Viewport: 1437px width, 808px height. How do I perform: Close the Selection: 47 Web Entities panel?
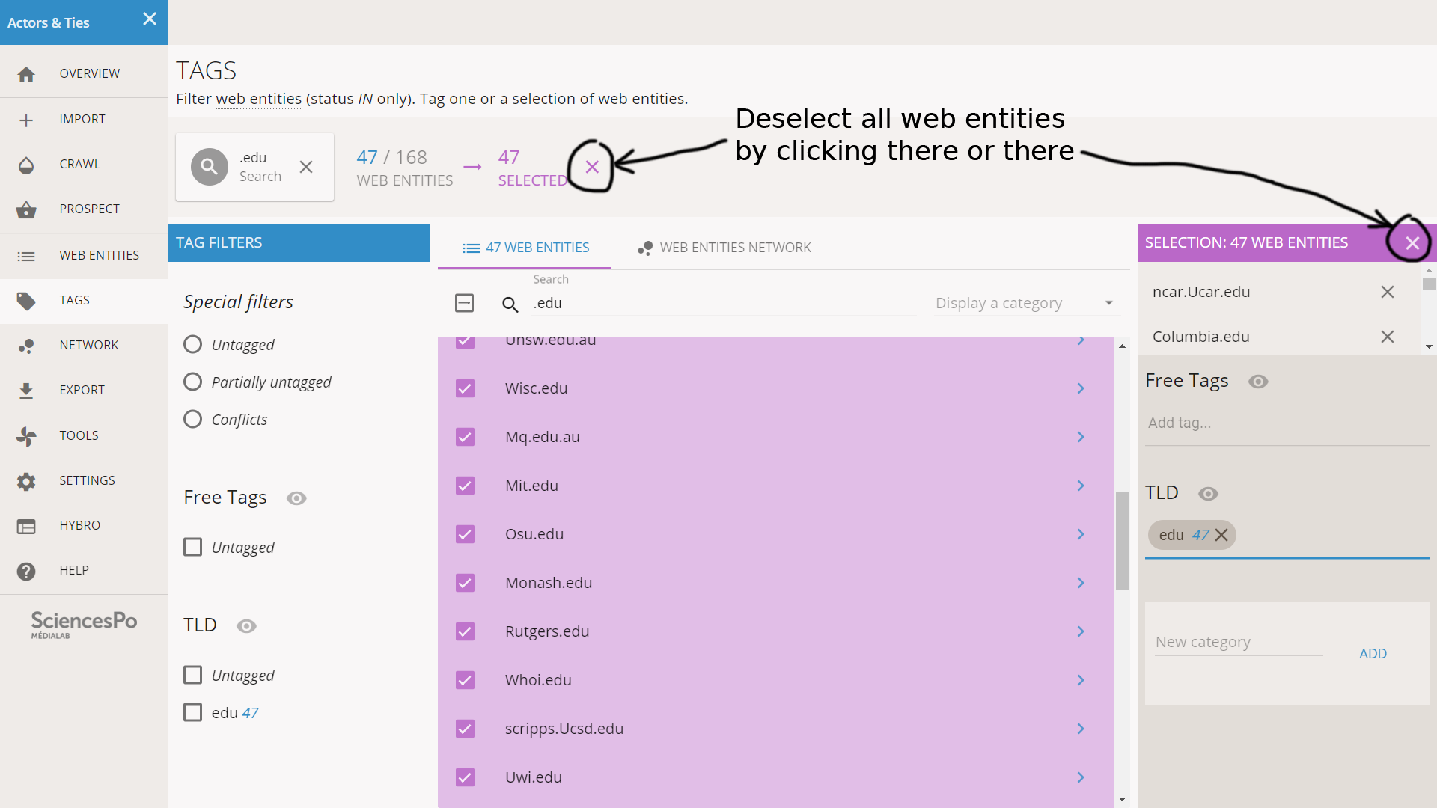tap(1412, 243)
